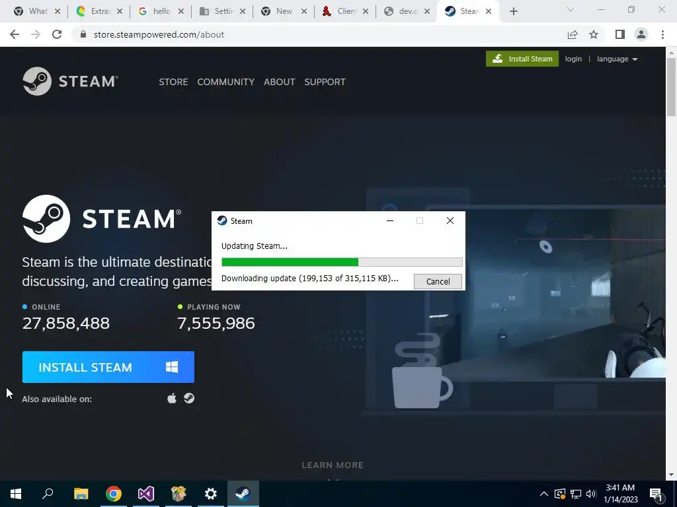677x507 pixels.
Task: Reload the page with the refresh icon
Action: 57,34
